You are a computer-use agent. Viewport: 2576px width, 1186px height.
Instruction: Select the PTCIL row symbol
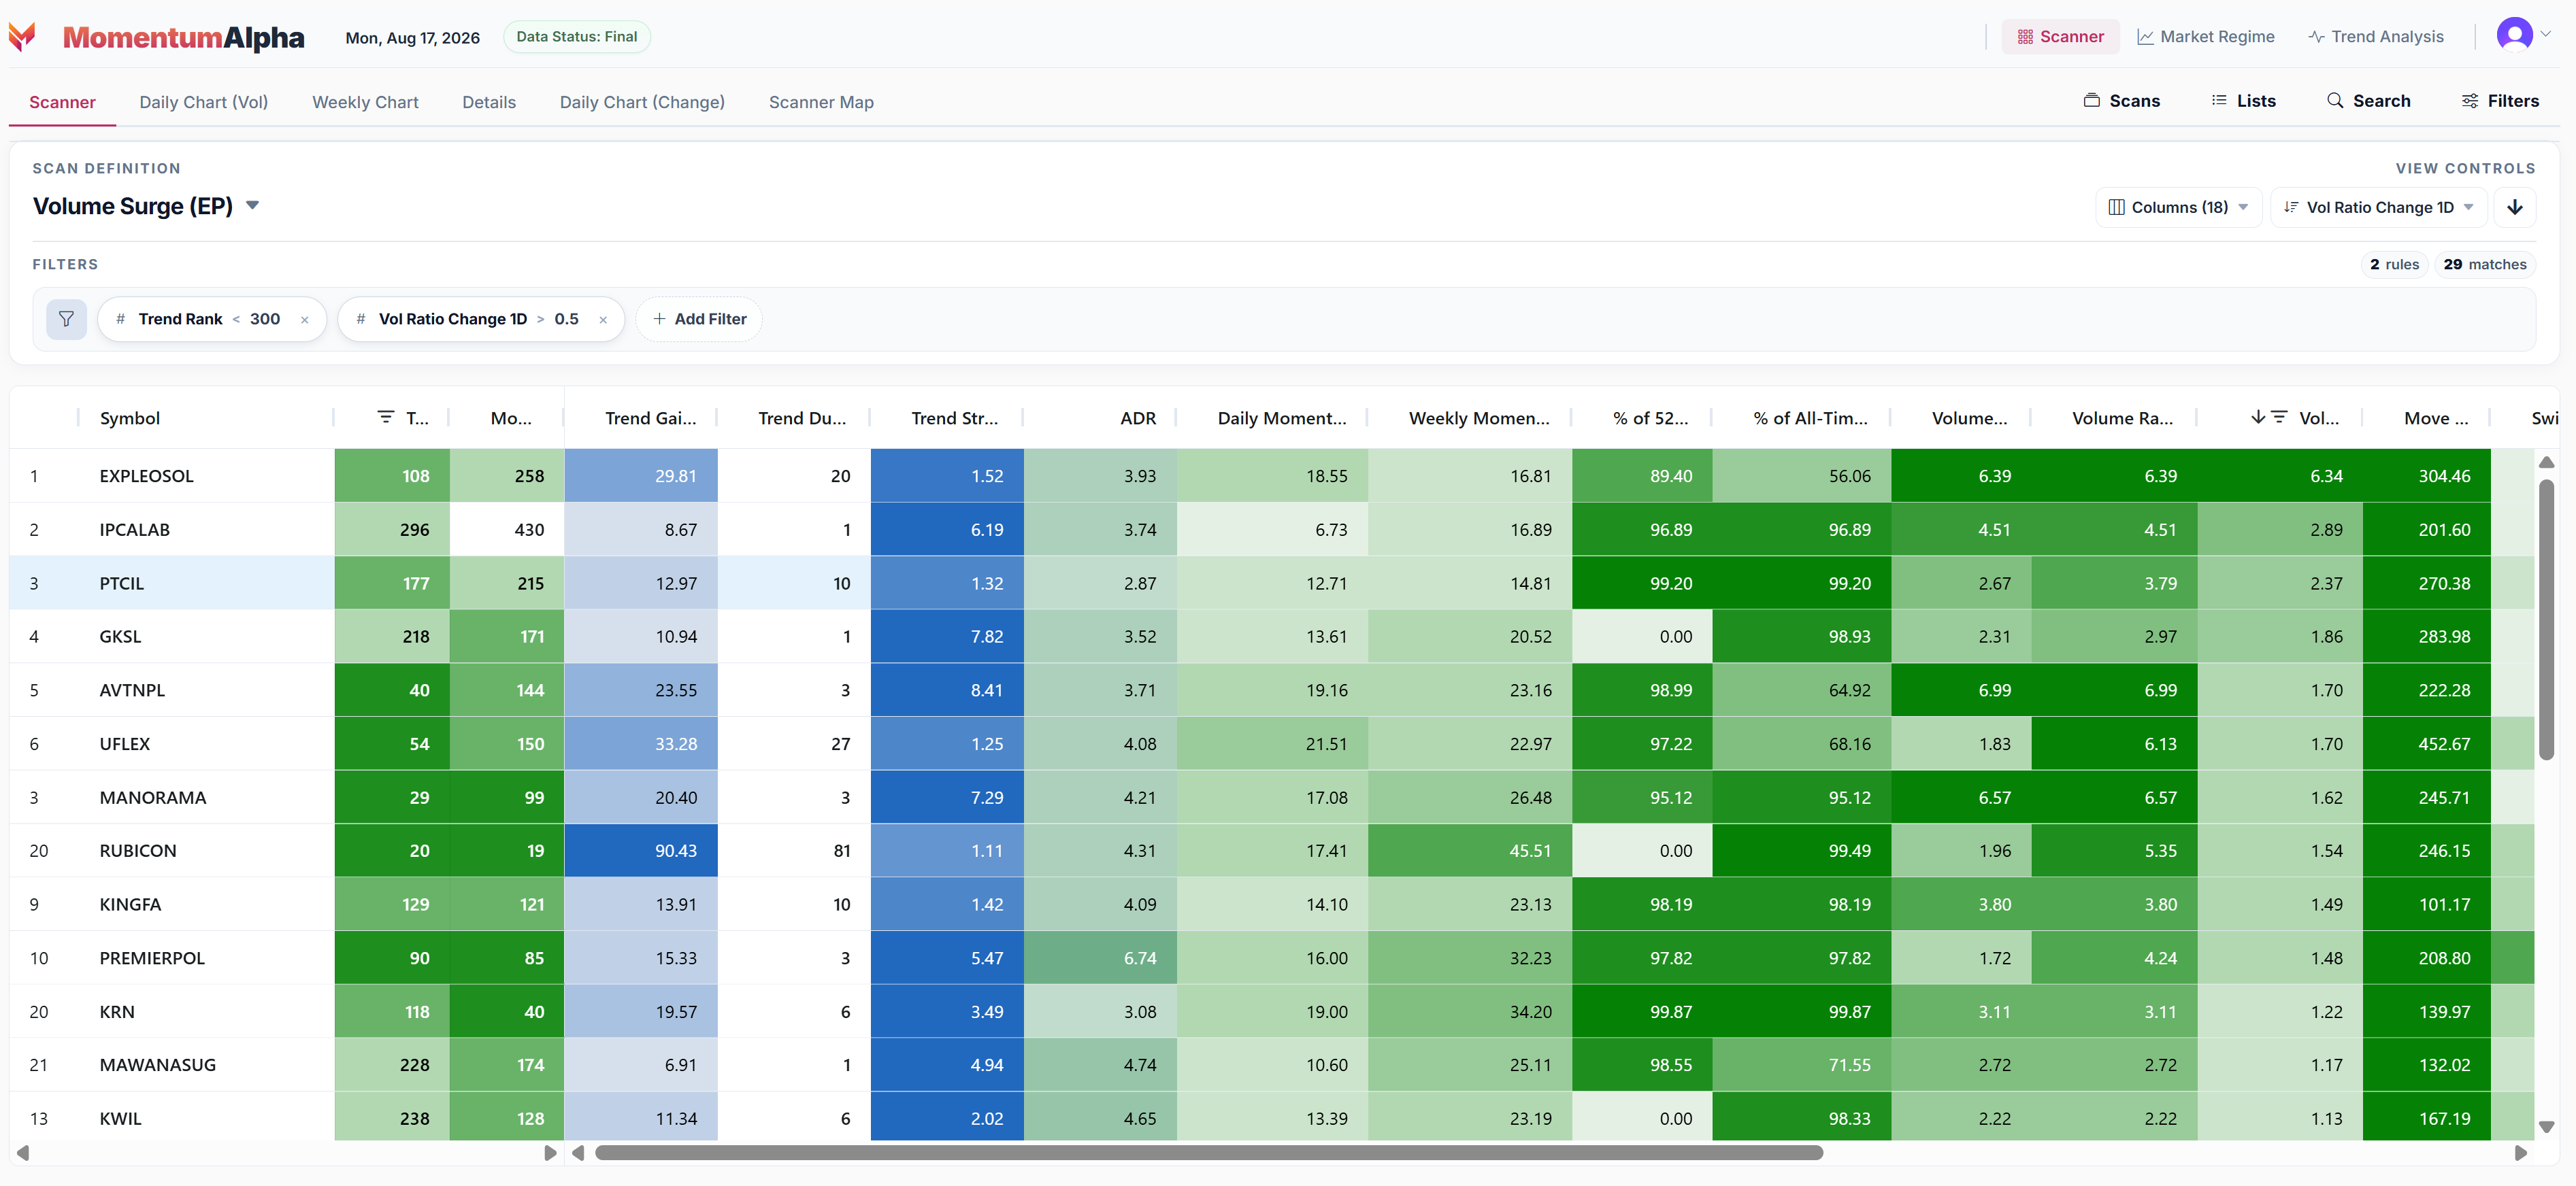tap(121, 583)
